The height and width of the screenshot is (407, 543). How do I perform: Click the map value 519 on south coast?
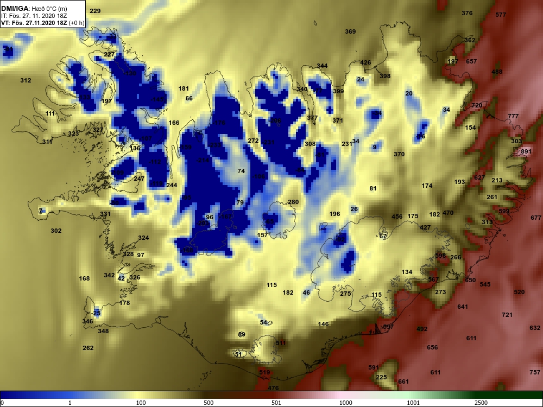[x=264, y=372]
